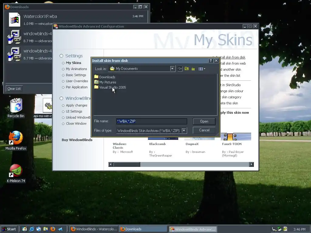Click the skin list scrollbar thumb
This screenshot has height=233, width=311.
pyautogui.click(x=127, y=164)
